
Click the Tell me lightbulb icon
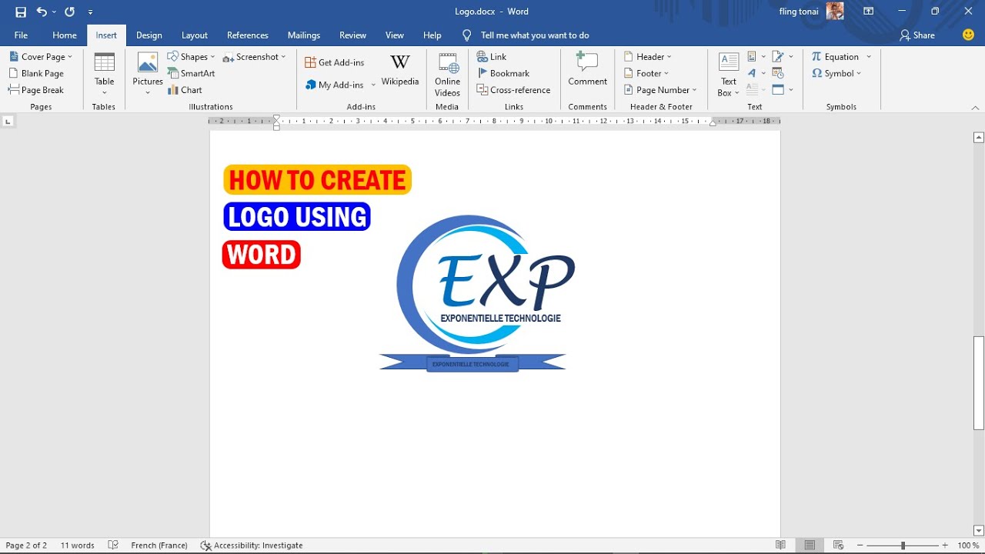tap(466, 35)
